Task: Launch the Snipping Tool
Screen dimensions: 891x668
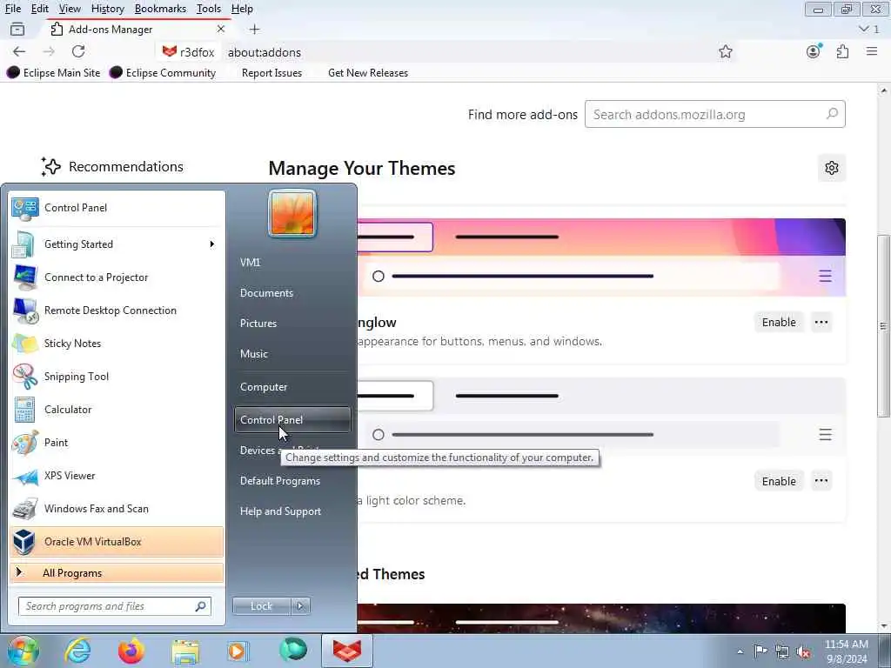Action: (x=117, y=376)
